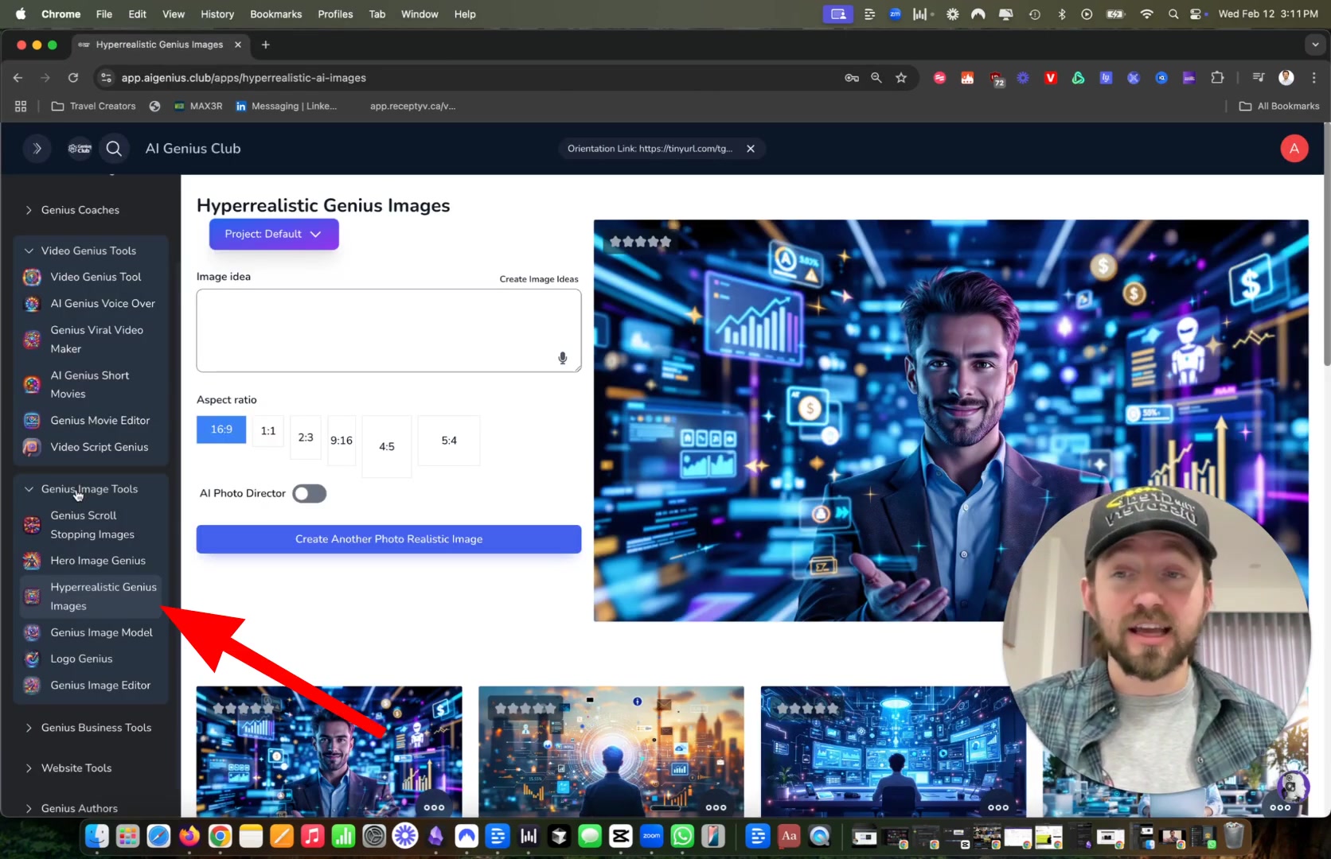Image resolution: width=1331 pixels, height=859 pixels.
Task: Click the AI Genius Club logo icon
Action: pos(80,149)
